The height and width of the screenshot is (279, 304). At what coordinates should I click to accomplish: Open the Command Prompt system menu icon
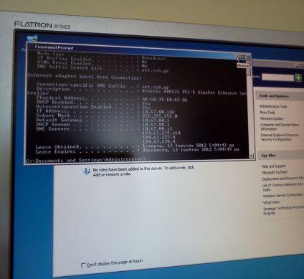coord(31,47)
